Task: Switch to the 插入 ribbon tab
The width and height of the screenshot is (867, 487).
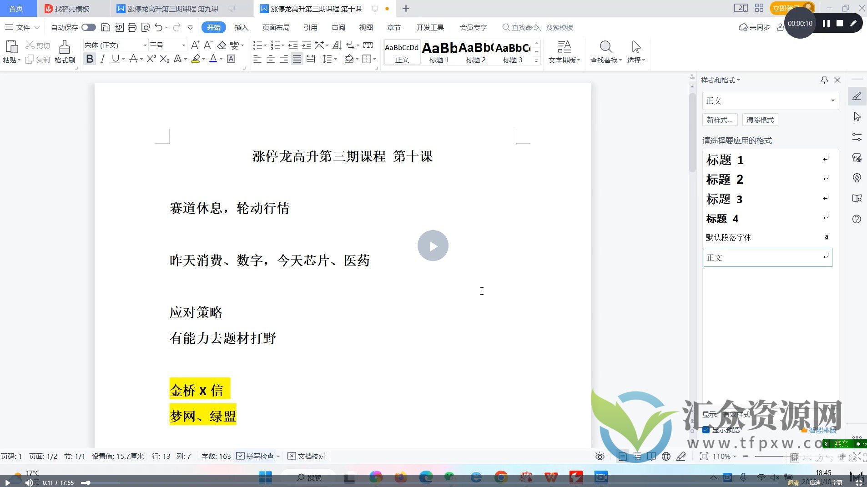Action: click(x=241, y=27)
